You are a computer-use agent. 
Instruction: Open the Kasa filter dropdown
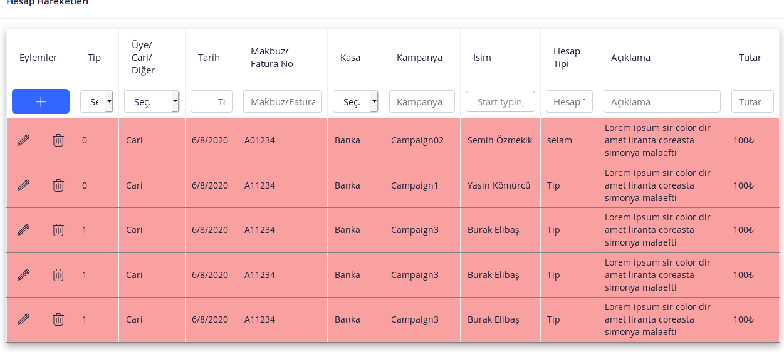click(x=355, y=101)
